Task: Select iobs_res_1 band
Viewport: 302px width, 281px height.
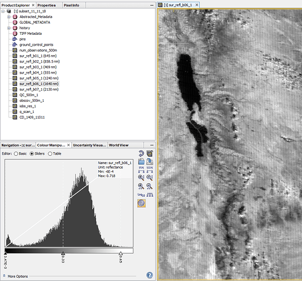Action: coord(28,106)
